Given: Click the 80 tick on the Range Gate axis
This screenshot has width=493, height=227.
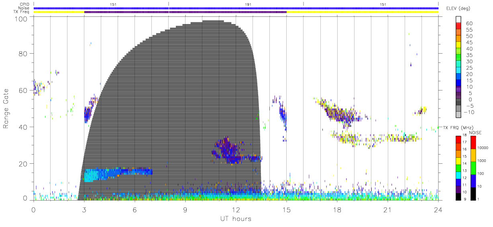Looking at the screenshot, I should point(22,54).
